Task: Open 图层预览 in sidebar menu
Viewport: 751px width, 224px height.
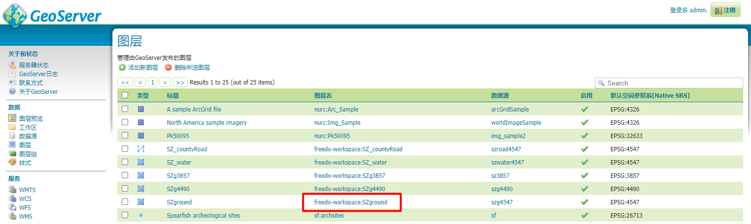Action: (x=31, y=118)
